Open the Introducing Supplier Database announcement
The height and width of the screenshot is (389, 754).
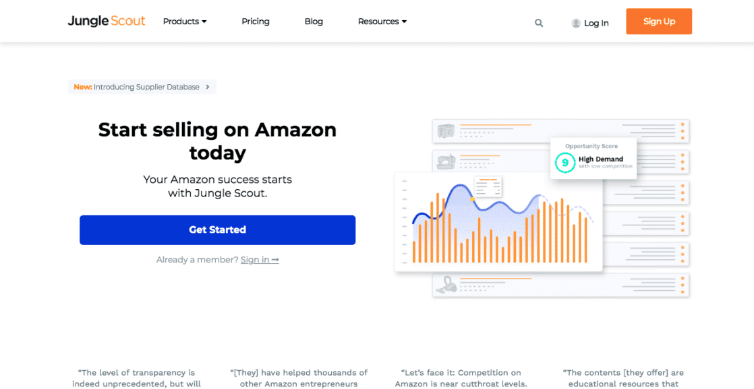(x=142, y=87)
